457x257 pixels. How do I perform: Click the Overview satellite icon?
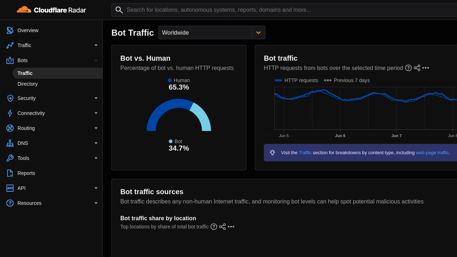click(x=10, y=30)
